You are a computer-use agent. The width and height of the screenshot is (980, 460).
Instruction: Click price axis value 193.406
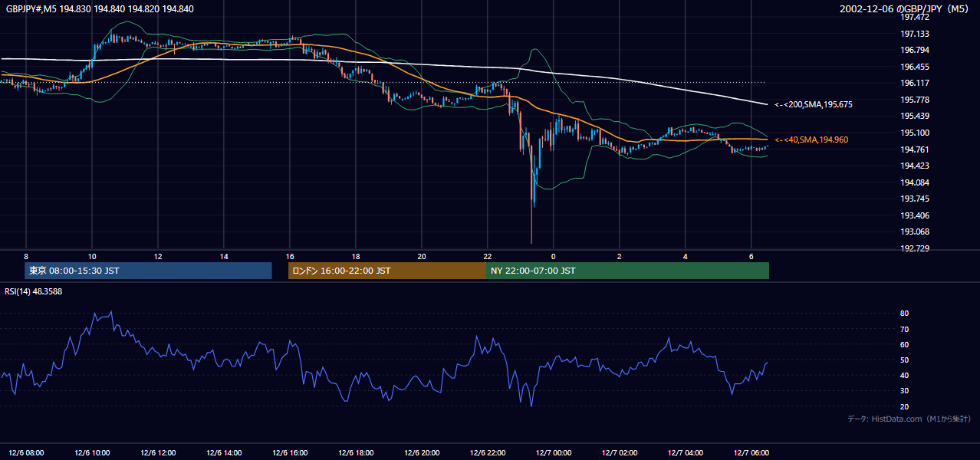point(915,215)
